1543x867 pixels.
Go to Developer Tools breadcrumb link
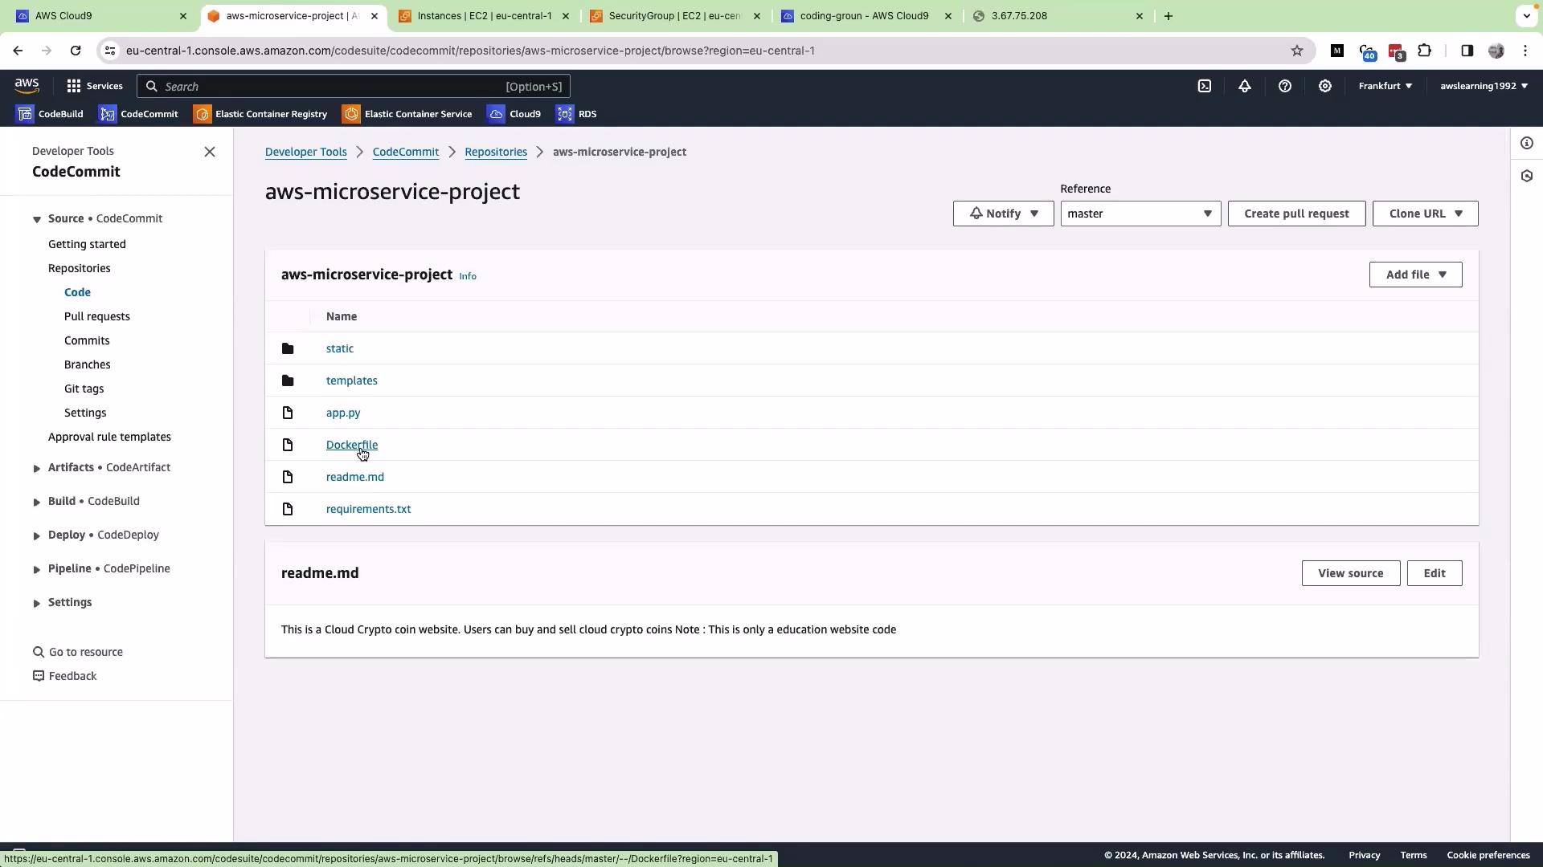pos(306,152)
